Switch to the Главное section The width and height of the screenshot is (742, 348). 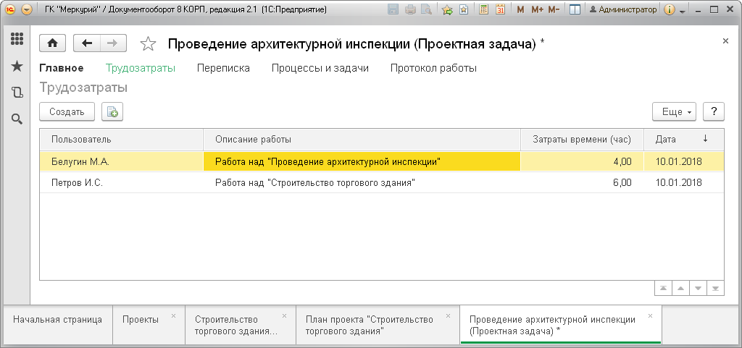[62, 68]
